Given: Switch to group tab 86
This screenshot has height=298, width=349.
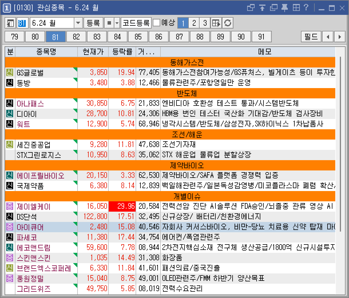Looking at the screenshot, I should click(x=159, y=37).
